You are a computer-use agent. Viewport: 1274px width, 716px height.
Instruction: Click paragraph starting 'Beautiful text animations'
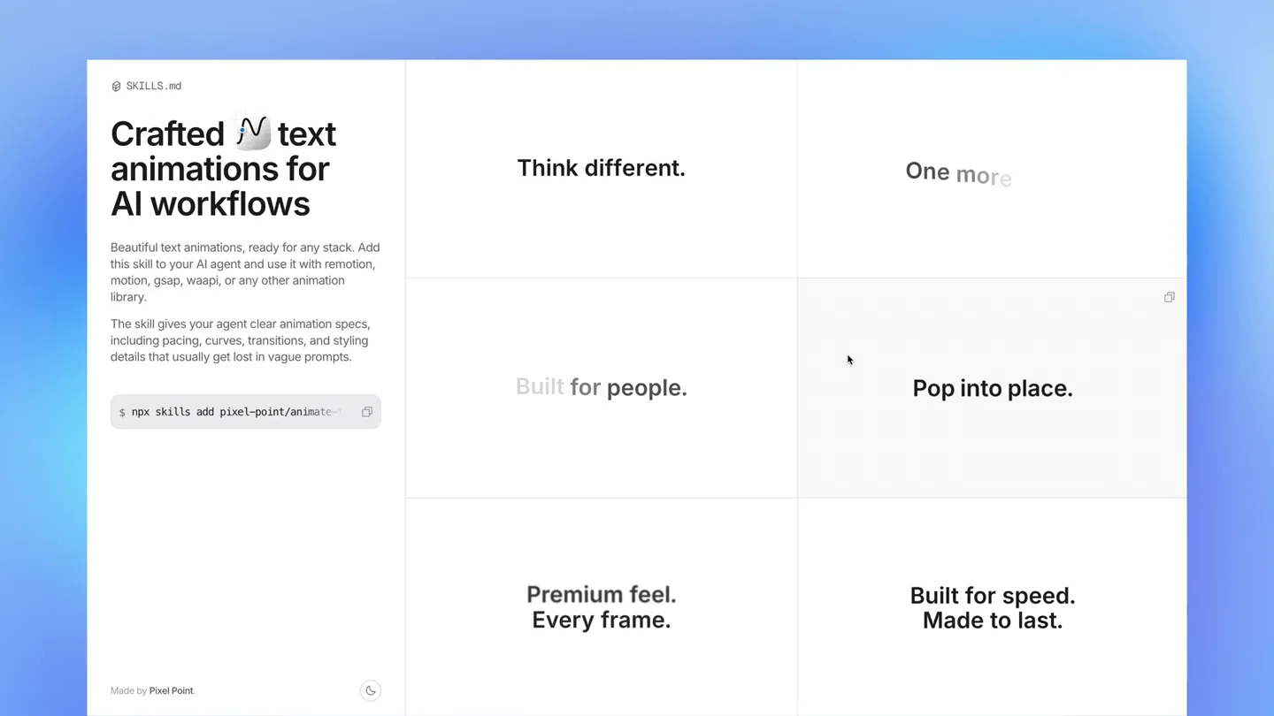(x=245, y=272)
